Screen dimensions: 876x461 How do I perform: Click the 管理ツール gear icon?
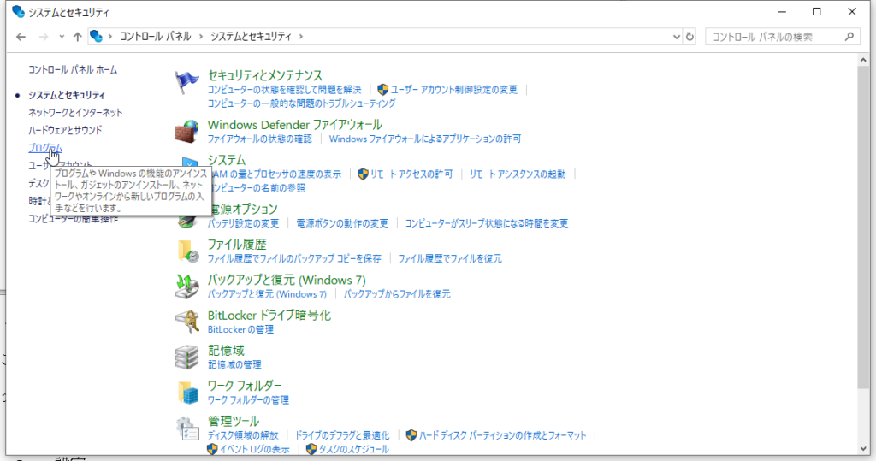click(186, 428)
